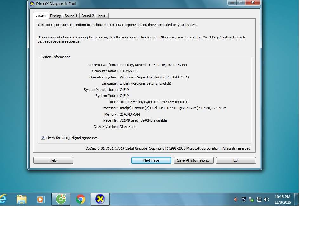Click the Exit button

[236, 160]
